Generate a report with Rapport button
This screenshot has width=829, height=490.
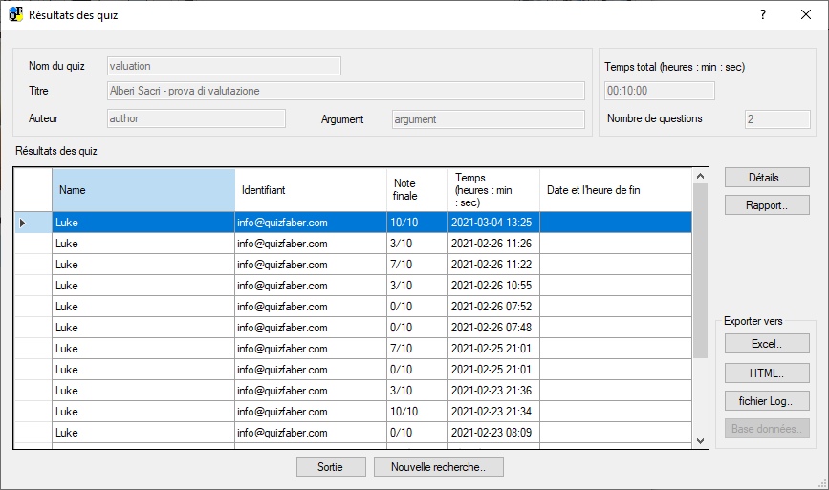(x=767, y=205)
